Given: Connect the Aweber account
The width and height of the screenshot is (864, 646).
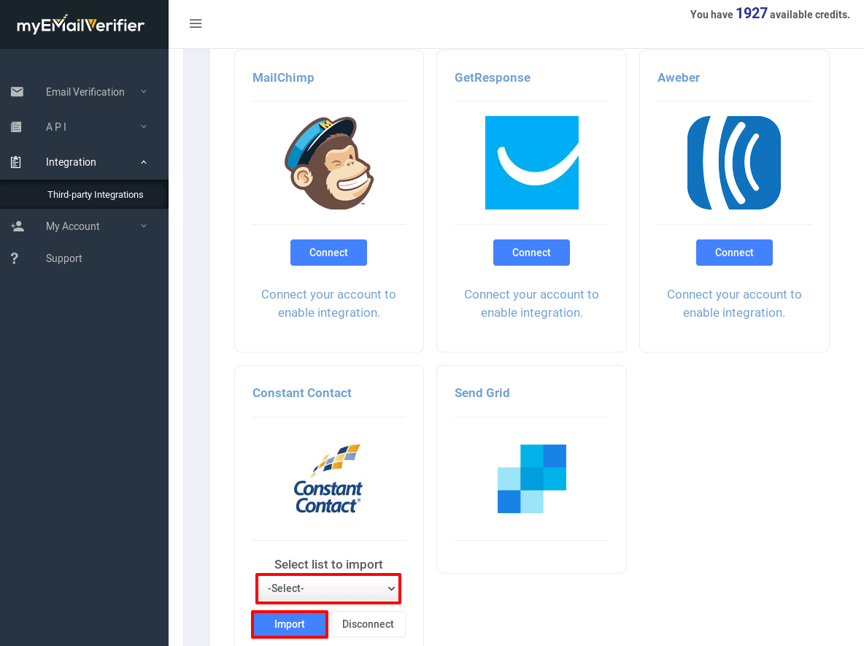Looking at the screenshot, I should point(734,253).
